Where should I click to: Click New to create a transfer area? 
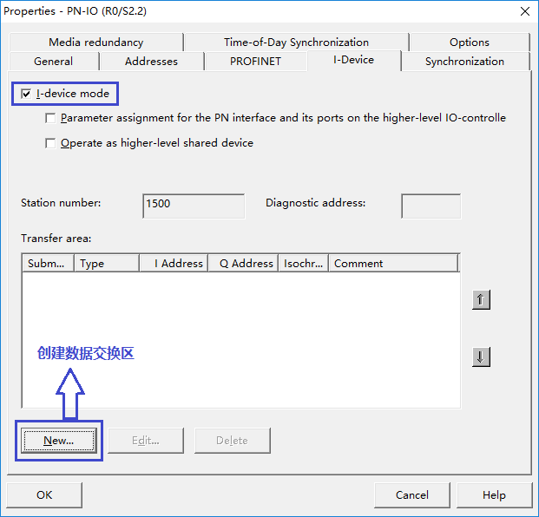tap(59, 441)
